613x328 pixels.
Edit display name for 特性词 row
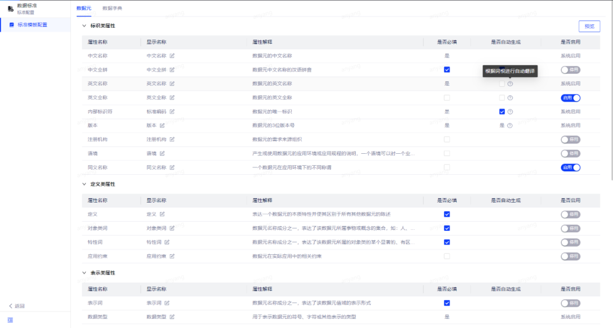point(167,242)
